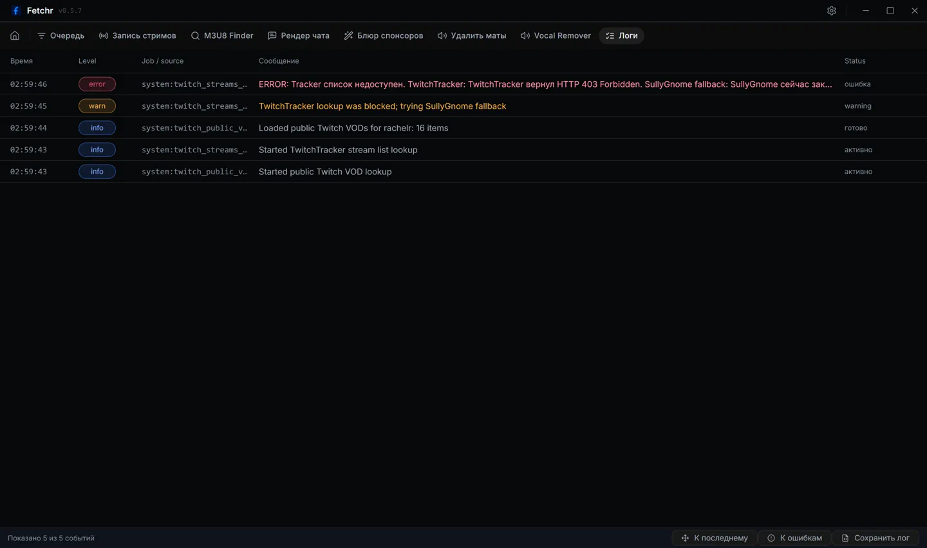Switch to Рендер чата tab
The image size is (927, 548).
pos(299,35)
